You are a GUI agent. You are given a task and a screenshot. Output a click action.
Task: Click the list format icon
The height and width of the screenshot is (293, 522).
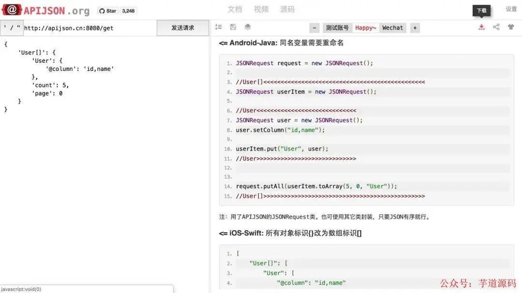[x=218, y=27]
